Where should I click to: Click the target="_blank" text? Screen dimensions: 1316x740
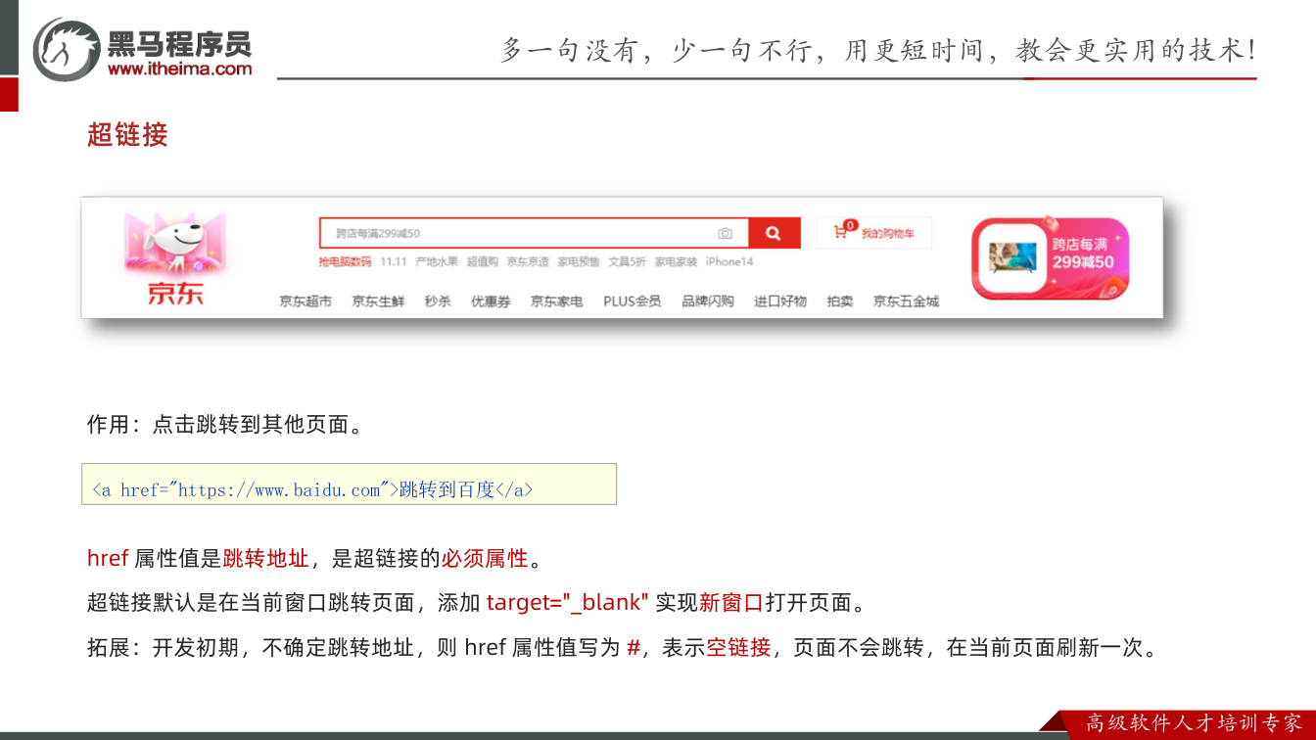pos(568,603)
